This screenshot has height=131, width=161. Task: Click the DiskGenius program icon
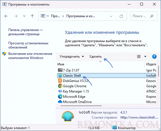coord(60,81)
